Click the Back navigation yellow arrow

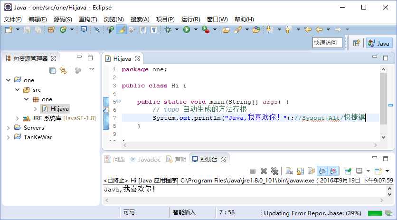coord(319,29)
